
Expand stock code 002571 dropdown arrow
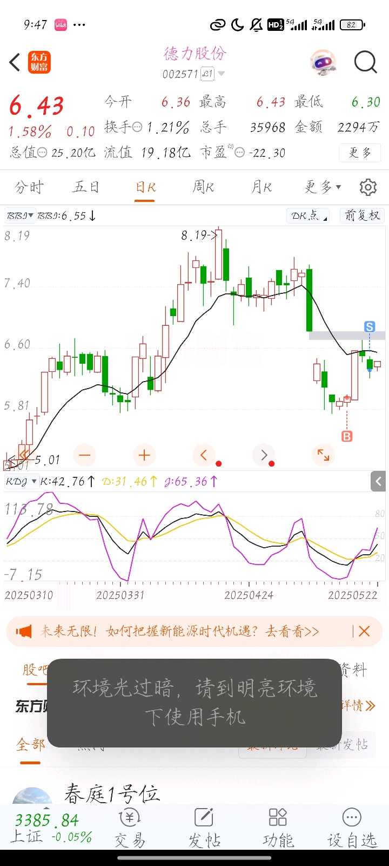click(221, 74)
